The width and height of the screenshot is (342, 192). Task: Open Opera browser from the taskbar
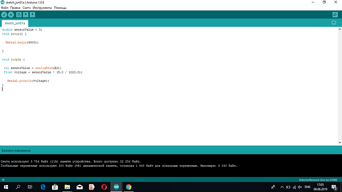click(104, 187)
